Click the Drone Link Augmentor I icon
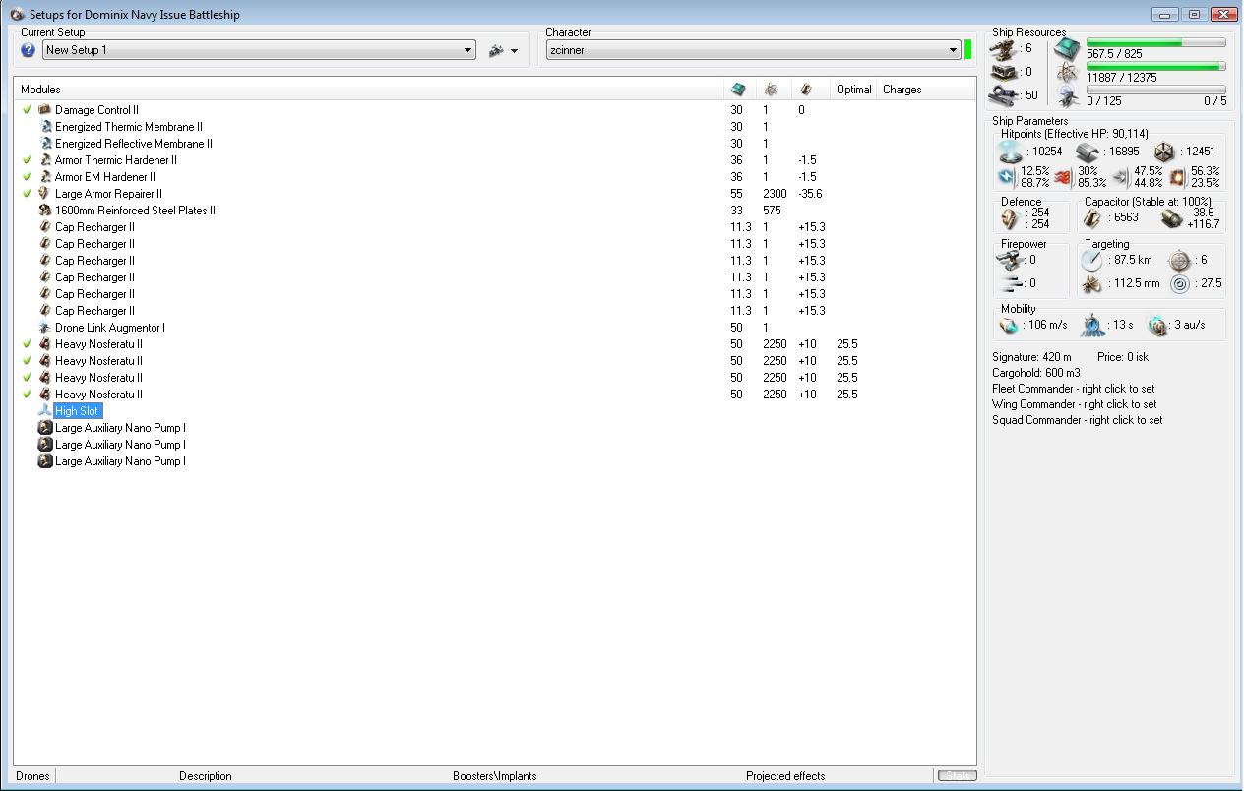This screenshot has height=791, width=1244. [44, 328]
